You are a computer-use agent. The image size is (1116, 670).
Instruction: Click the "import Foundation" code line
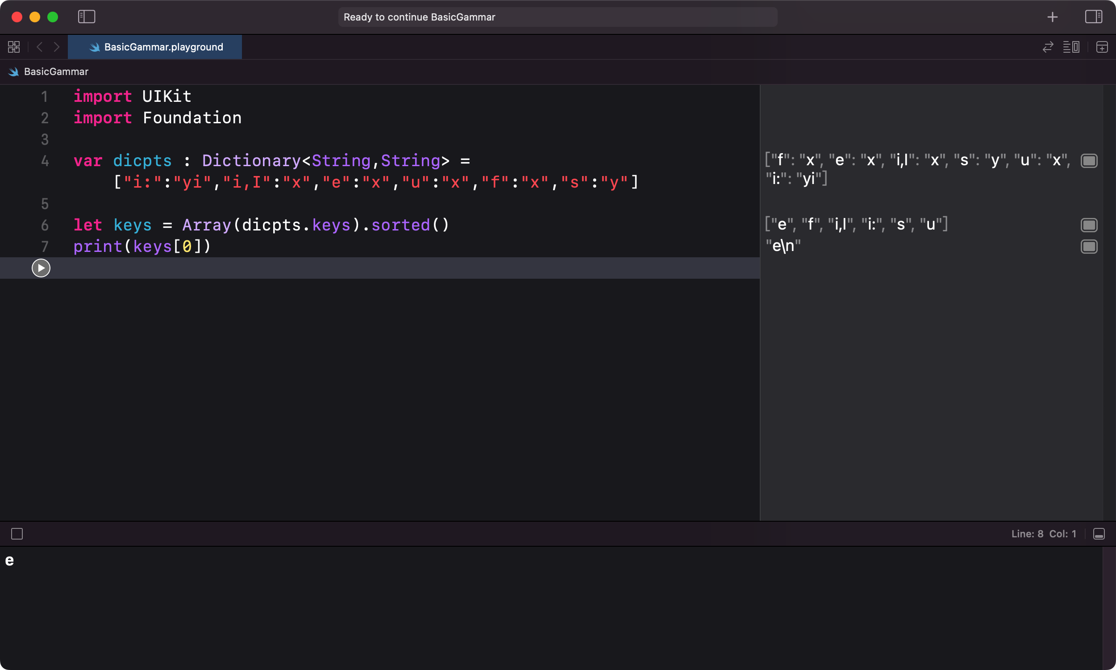coord(158,118)
